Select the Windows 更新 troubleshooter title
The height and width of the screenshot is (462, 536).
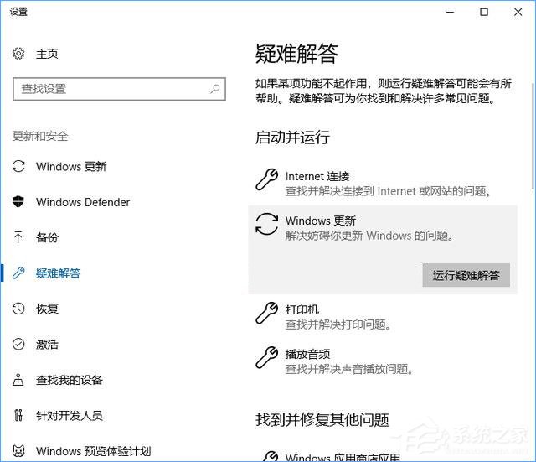tap(321, 221)
